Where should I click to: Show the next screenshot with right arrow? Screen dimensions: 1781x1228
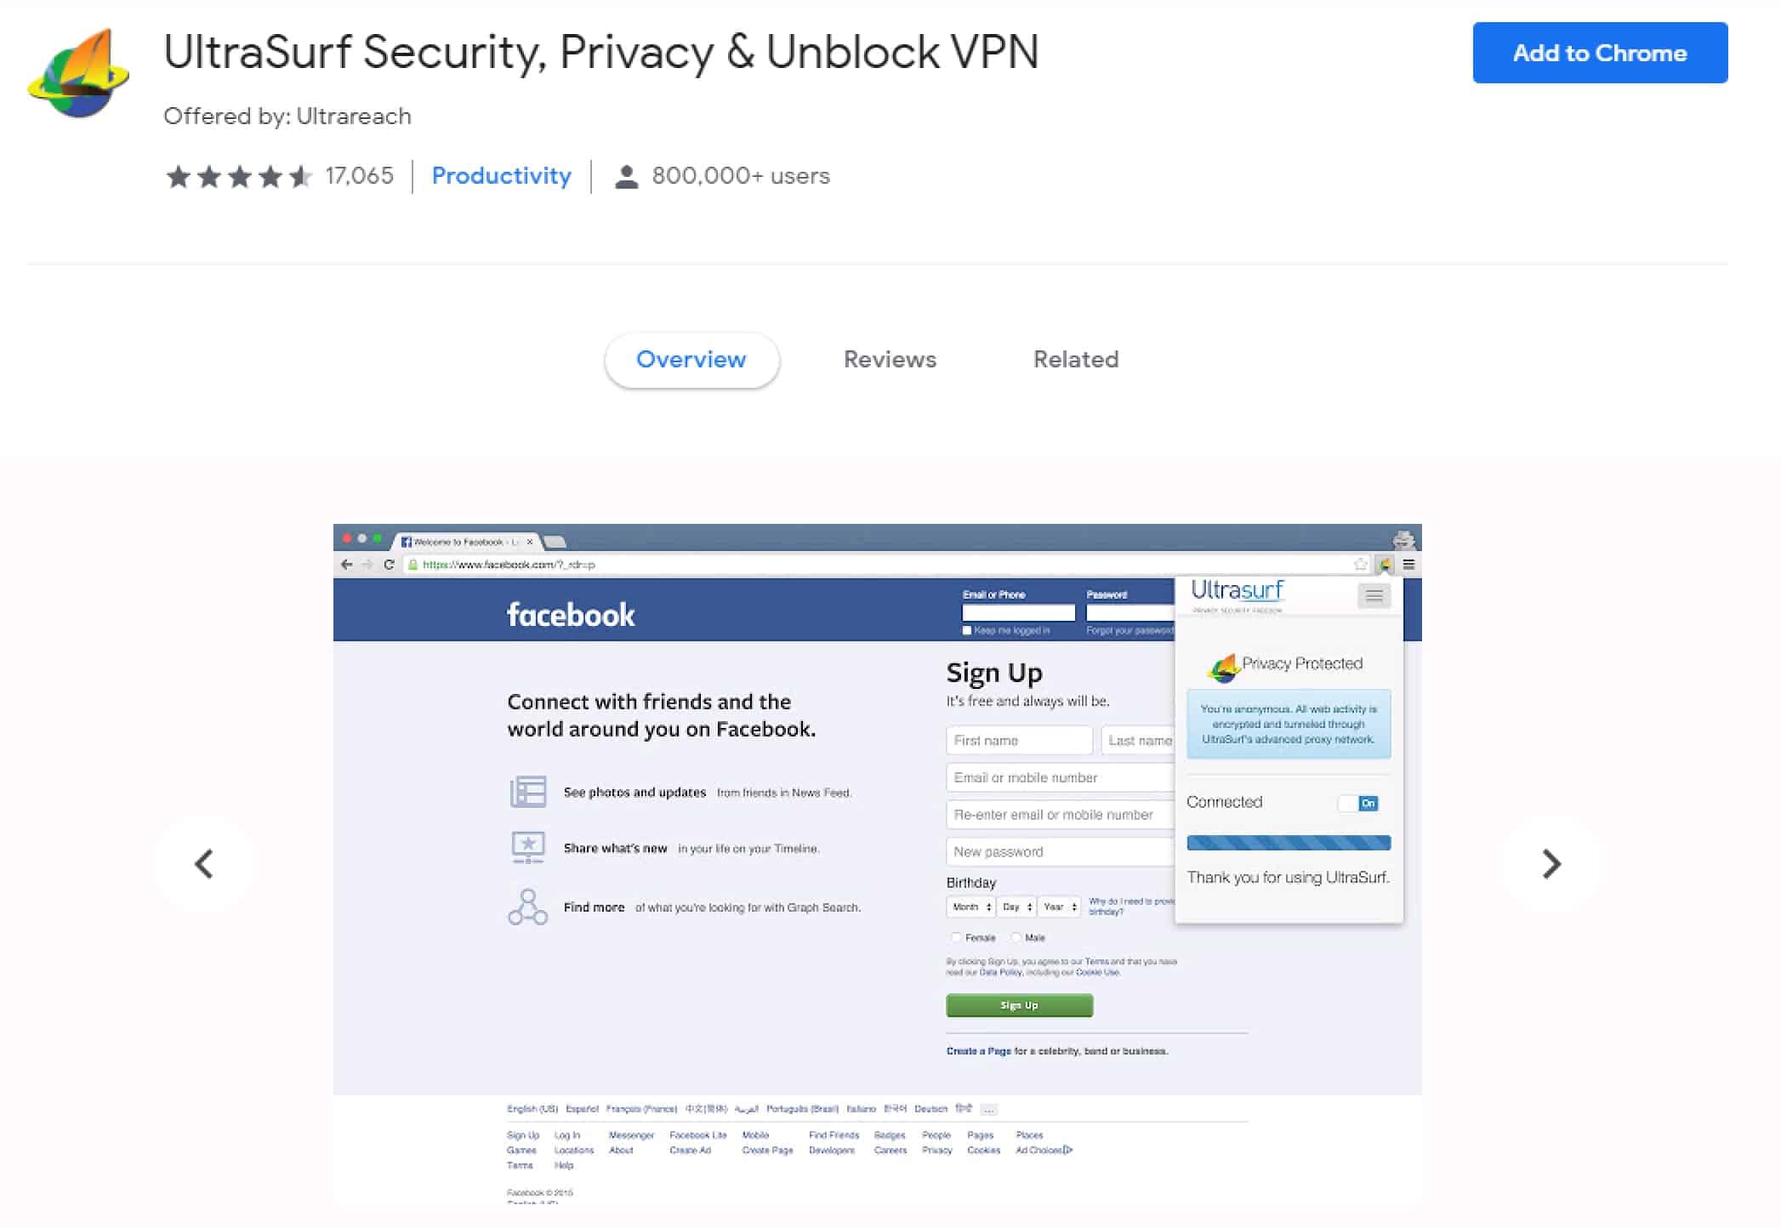[1551, 864]
